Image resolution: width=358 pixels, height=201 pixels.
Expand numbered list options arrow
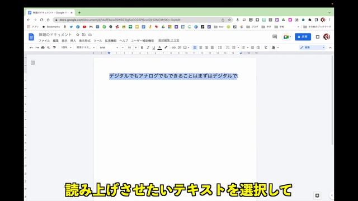click(248, 47)
